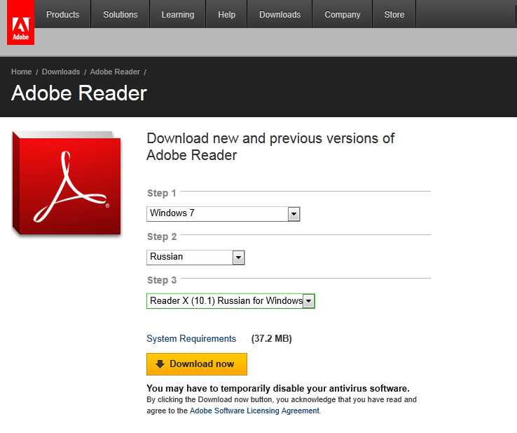The height and width of the screenshot is (433, 517).
Task: Click the Adobe Reader breadcrumb link
Action: (115, 72)
